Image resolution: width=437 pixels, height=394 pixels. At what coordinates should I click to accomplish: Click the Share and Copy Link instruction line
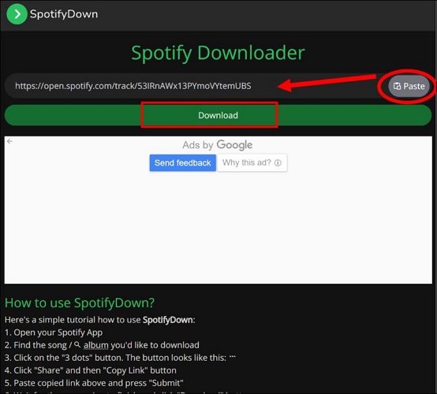91,370
